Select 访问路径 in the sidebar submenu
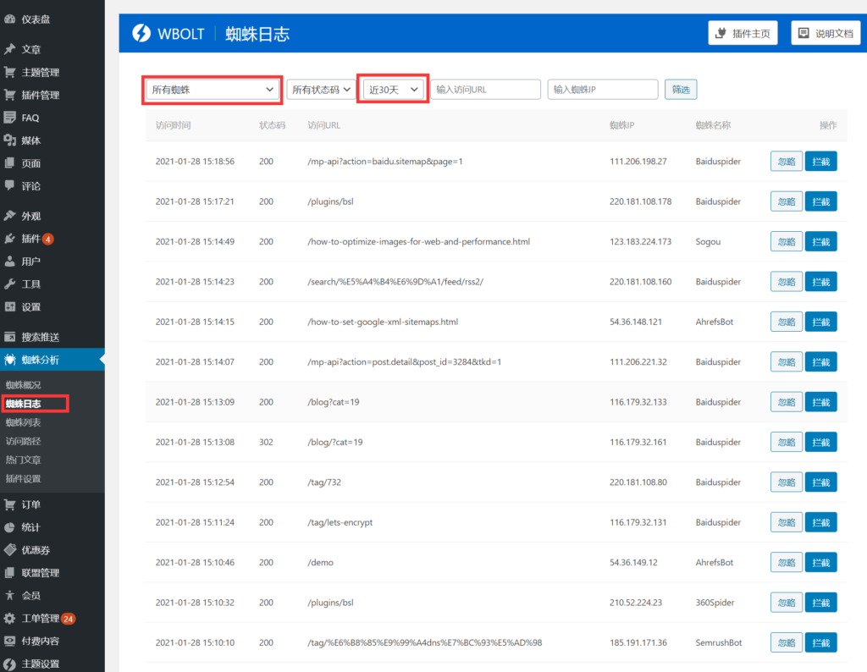 [x=24, y=441]
